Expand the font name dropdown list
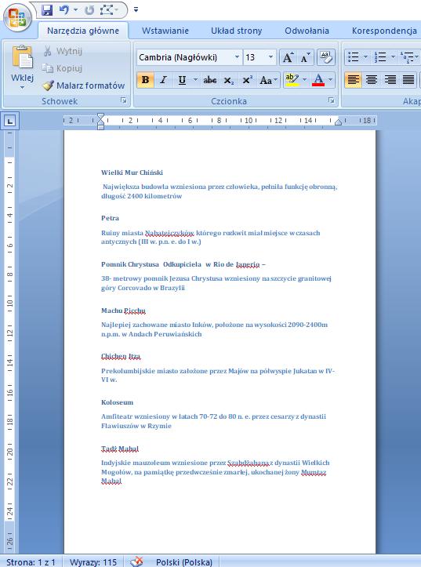 237,57
